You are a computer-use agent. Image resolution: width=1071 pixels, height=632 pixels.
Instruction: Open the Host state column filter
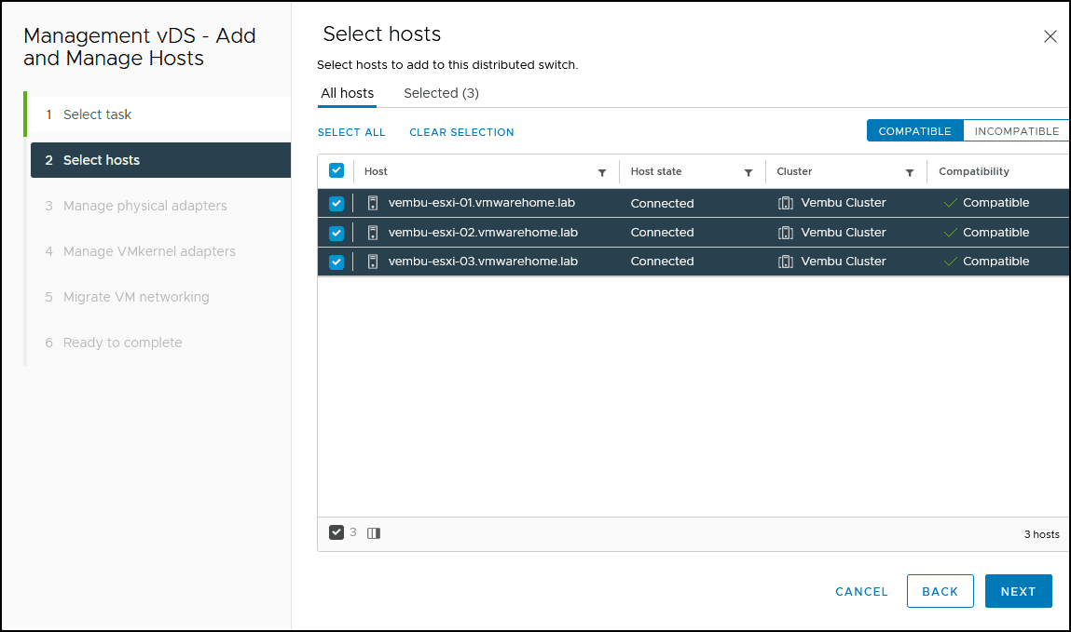tap(748, 172)
